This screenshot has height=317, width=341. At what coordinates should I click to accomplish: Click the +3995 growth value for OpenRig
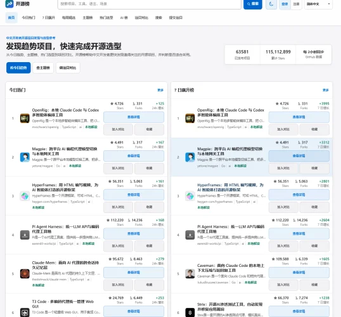[325, 103]
